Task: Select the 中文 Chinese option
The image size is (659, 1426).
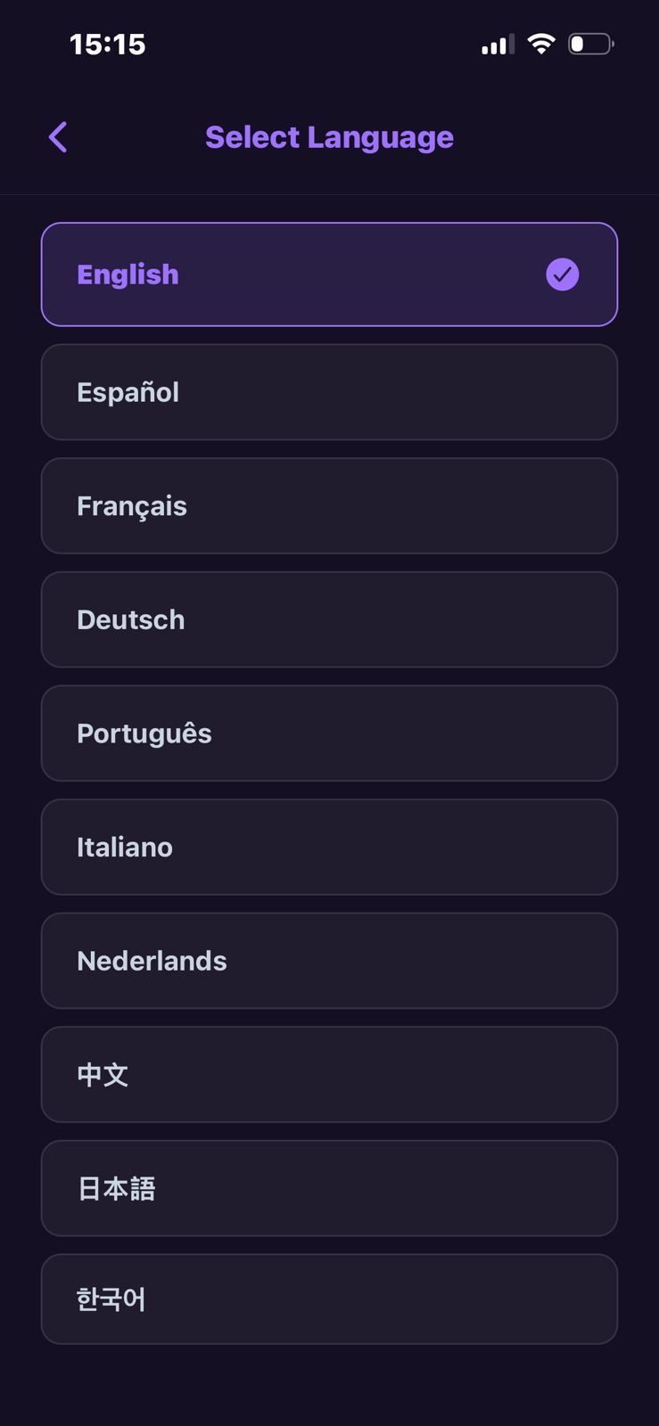Action: pyautogui.click(x=329, y=1075)
